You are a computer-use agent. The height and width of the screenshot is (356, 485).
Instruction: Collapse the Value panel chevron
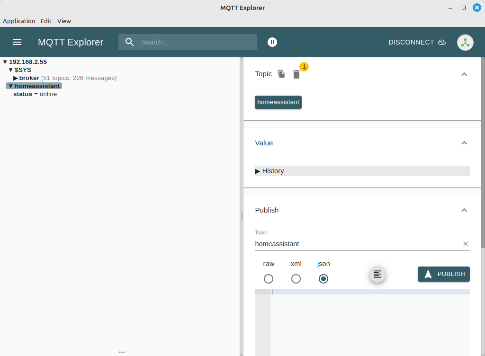464,143
